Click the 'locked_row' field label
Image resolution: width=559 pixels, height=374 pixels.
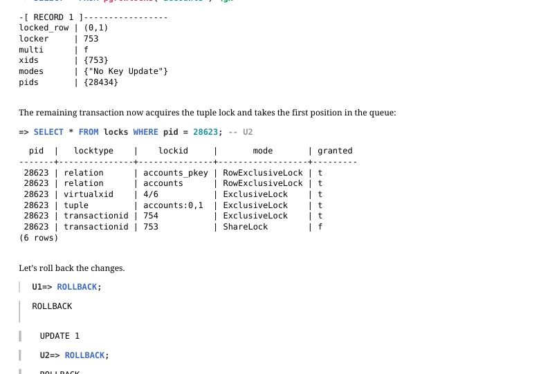click(x=44, y=28)
